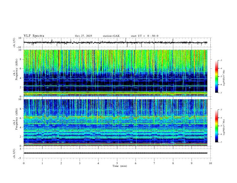Click the "VLF Spectra" title text
237x183 pixels.
click(34, 36)
